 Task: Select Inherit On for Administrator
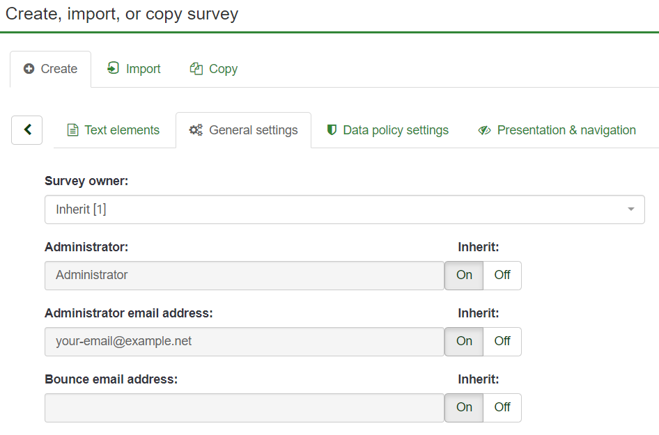click(x=464, y=275)
